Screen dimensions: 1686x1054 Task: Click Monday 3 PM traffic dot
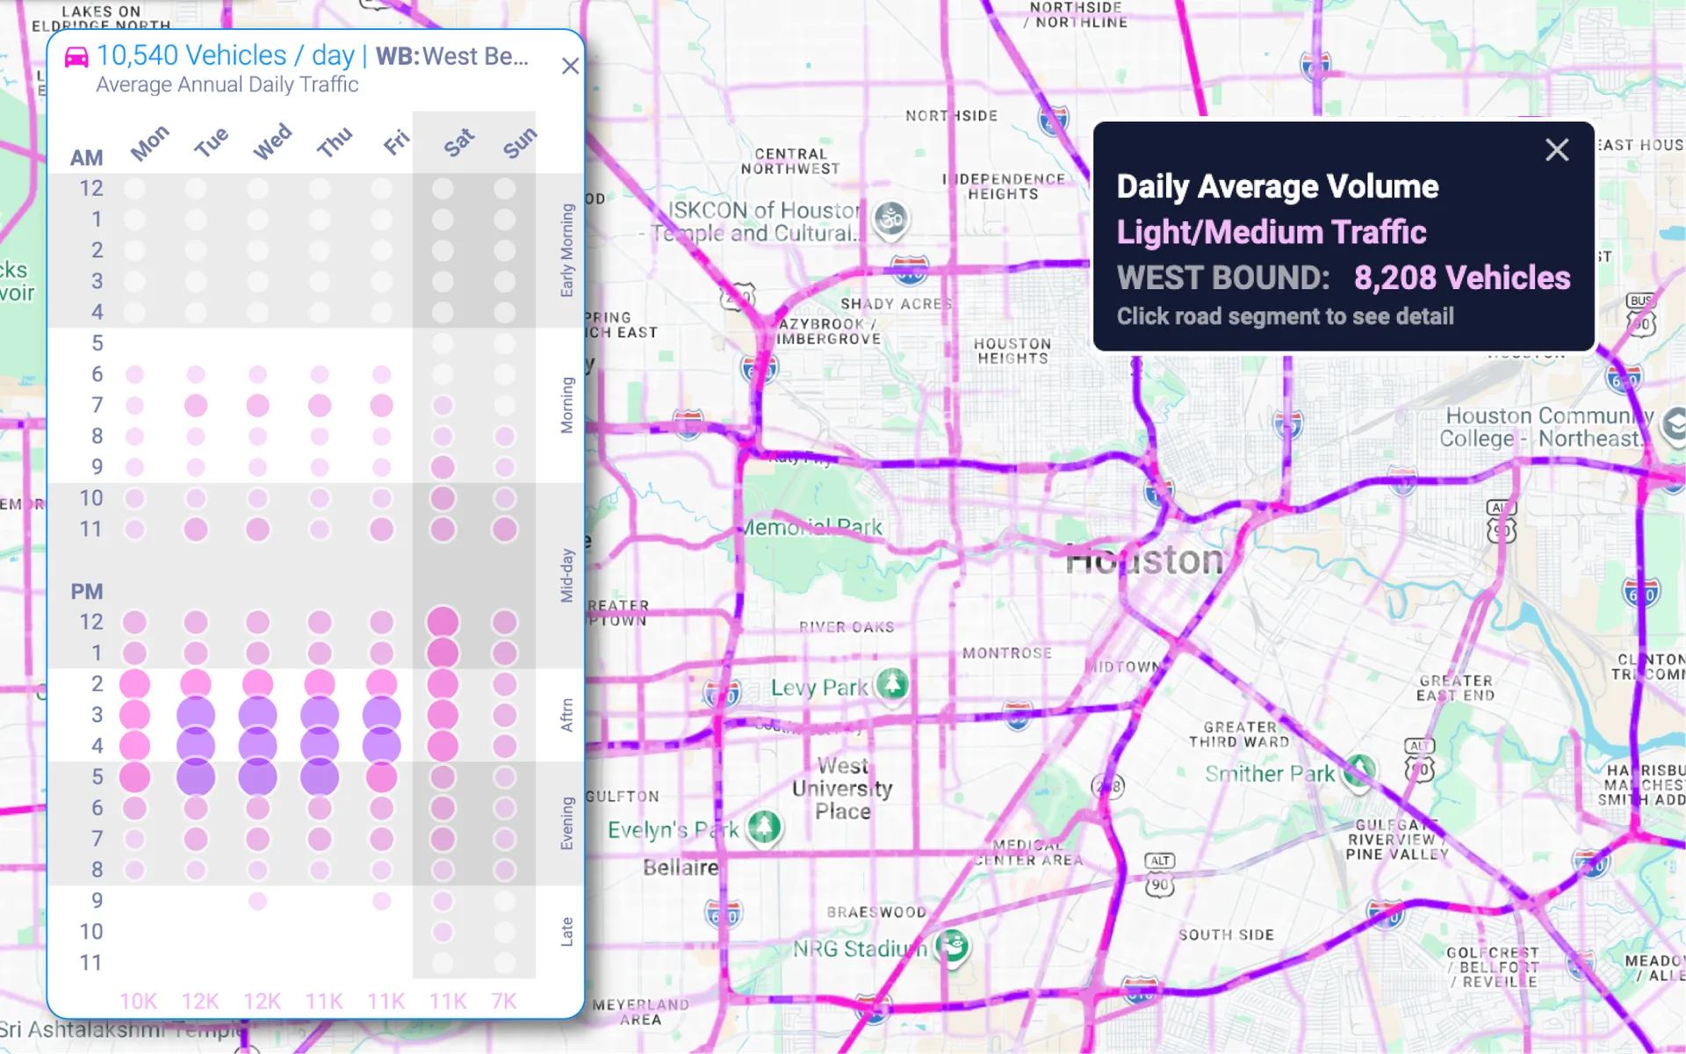(x=134, y=715)
